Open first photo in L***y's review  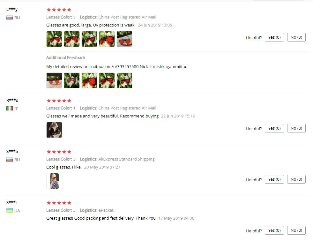coord(54,39)
